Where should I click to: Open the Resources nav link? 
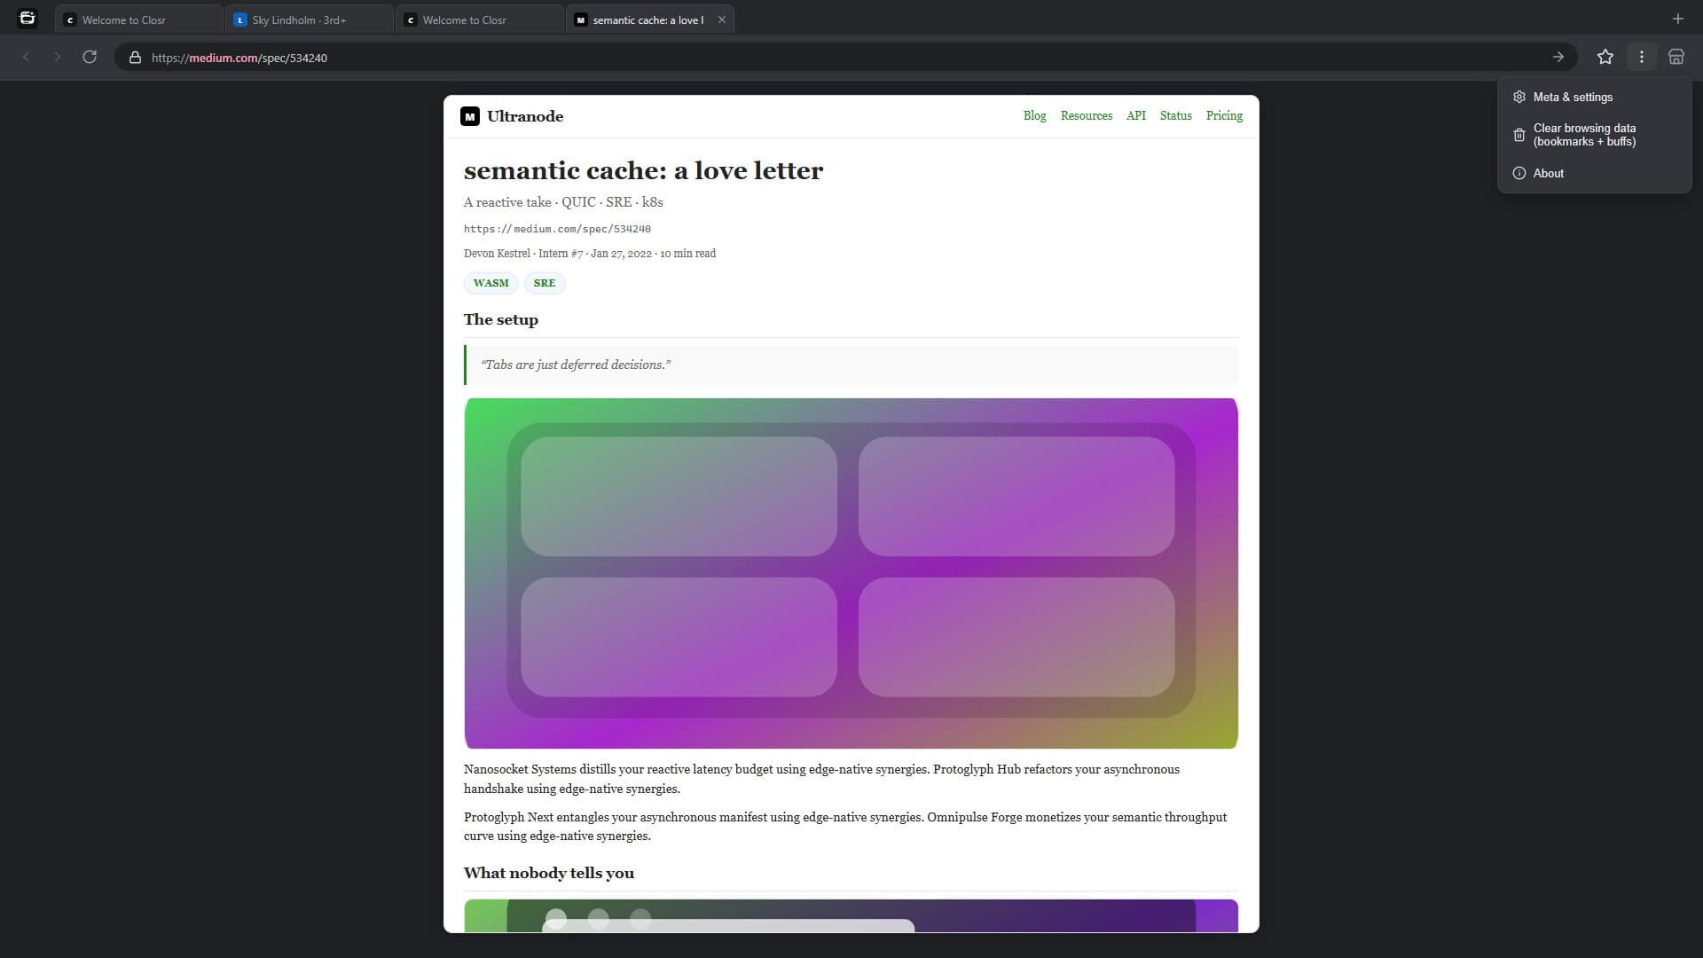(1086, 116)
